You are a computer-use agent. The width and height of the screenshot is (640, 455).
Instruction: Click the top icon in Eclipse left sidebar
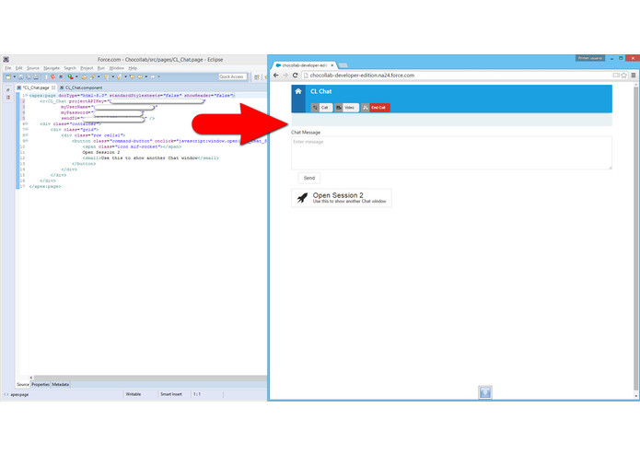pos(8,89)
